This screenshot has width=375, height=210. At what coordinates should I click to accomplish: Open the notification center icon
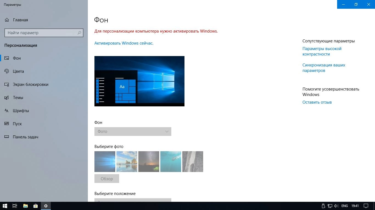pyautogui.click(x=366, y=206)
